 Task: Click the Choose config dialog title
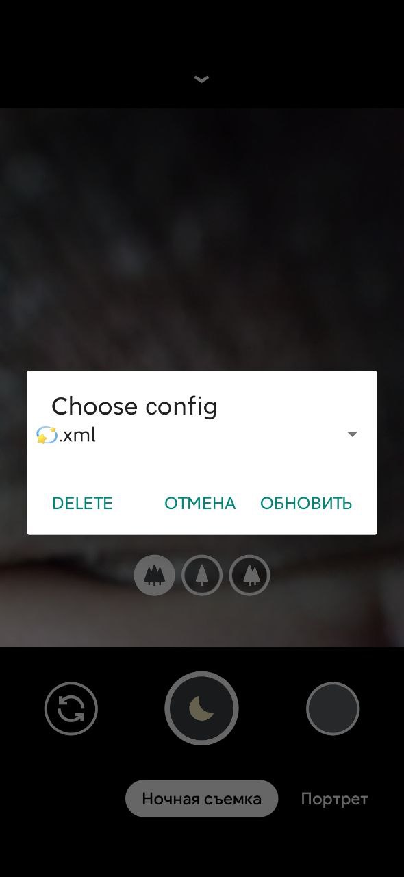[134, 407]
